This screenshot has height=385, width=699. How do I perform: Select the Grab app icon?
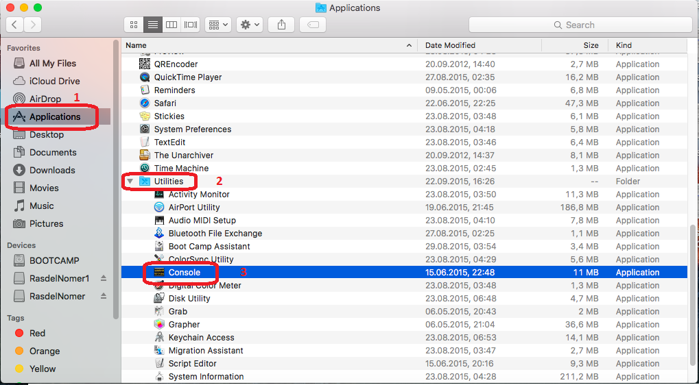pyautogui.click(x=159, y=312)
